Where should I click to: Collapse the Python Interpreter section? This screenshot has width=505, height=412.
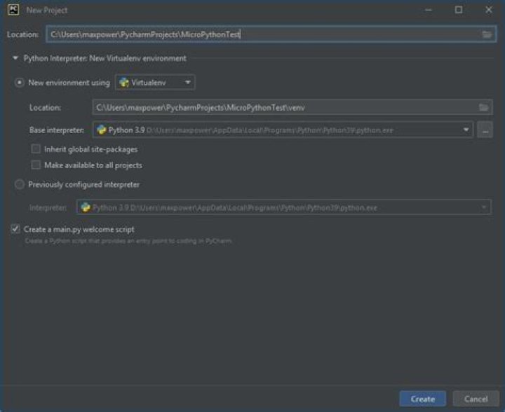[15, 59]
